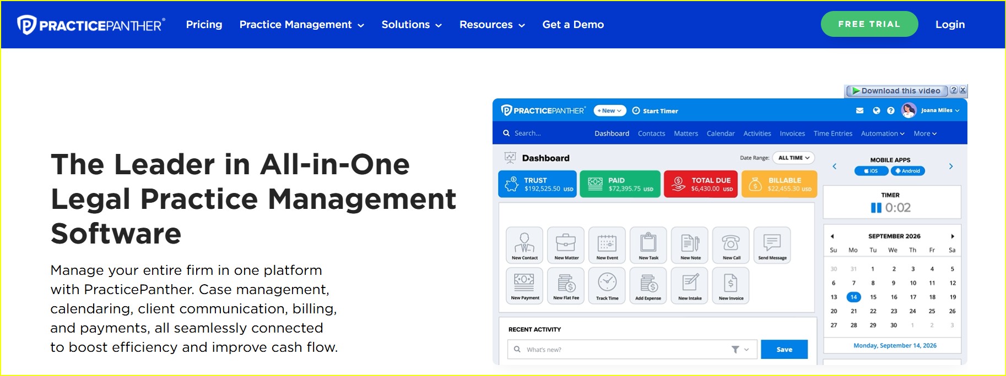Click the New Matter icon

click(x=566, y=245)
